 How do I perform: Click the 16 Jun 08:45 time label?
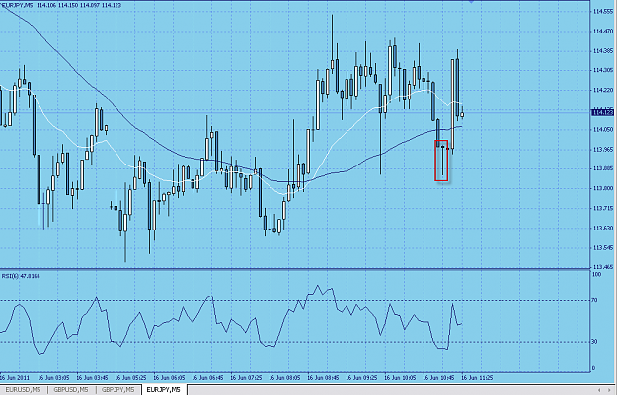point(324,378)
